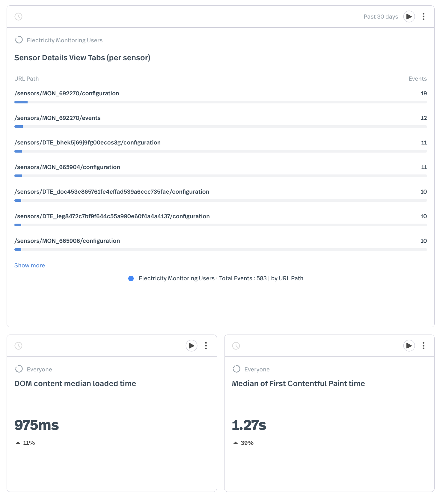
Task: Click the Electricity Monitoring Users segment icon
Action: click(x=19, y=40)
